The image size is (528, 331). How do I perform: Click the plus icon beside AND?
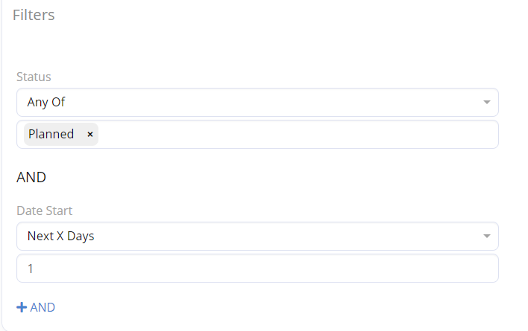coord(22,307)
